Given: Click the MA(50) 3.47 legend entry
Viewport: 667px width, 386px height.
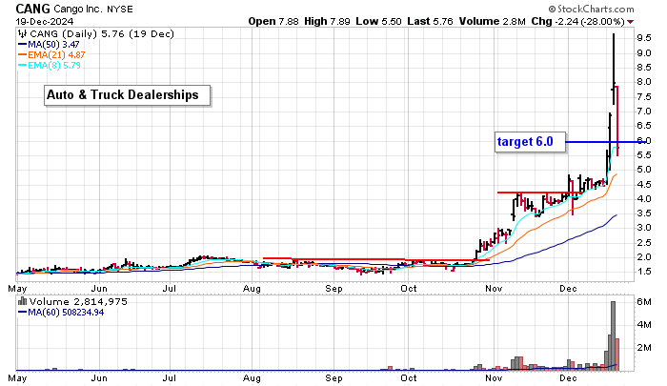Looking at the screenshot, I should [x=49, y=44].
